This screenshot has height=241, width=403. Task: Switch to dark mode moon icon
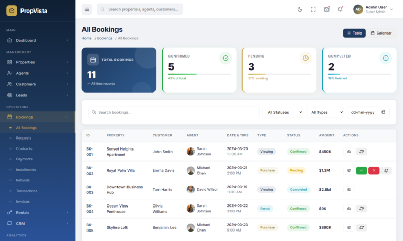pos(300,9)
